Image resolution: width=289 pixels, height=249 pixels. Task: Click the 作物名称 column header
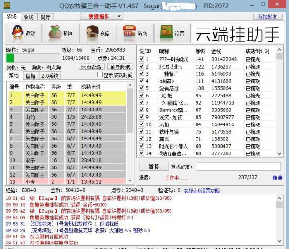pos(35,87)
